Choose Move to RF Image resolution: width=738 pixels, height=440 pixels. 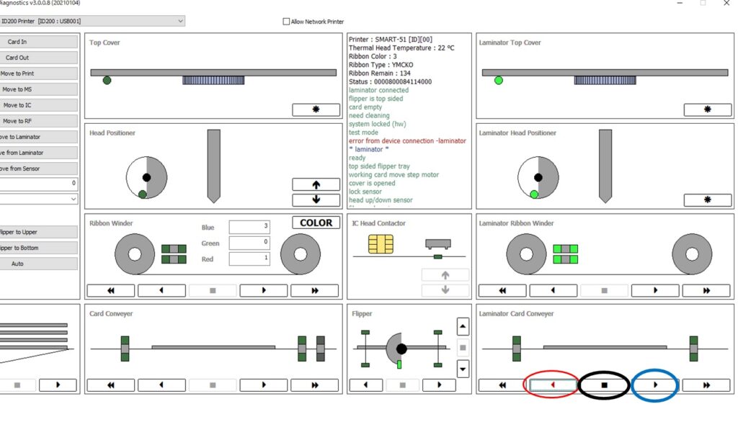pos(39,121)
